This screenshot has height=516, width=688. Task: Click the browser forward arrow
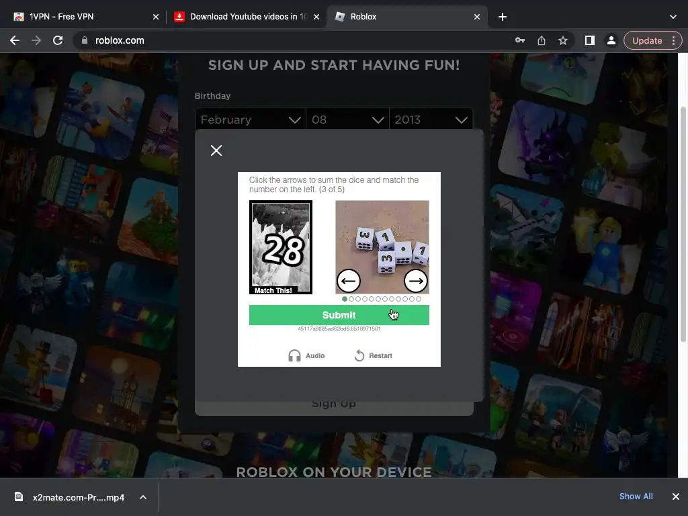tap(36, 40)
